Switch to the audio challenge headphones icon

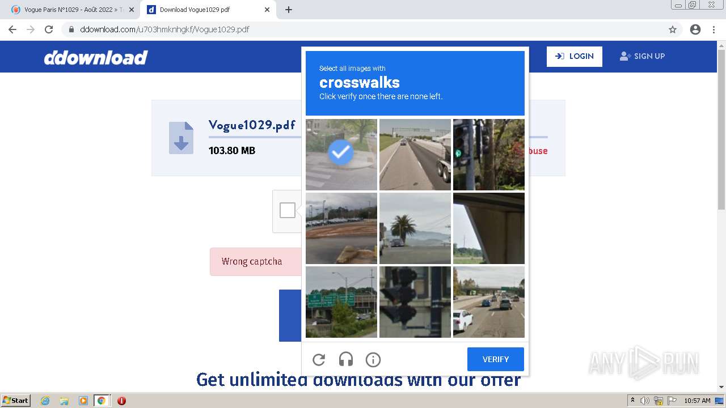(346, 359)
